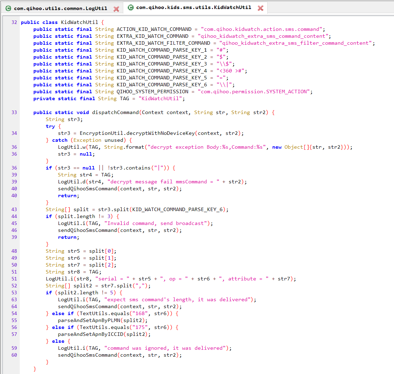The image size is (394, 374).
Task: Click the "175" string literal
Action: pos(140,328)
